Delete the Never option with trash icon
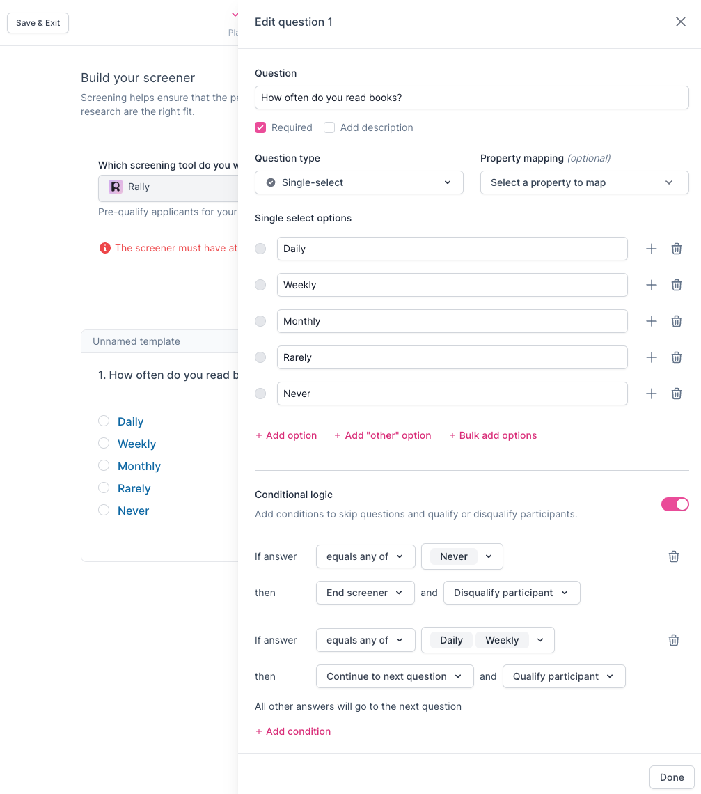The height and width of the screenshot is (794, 701). point(676,394)
